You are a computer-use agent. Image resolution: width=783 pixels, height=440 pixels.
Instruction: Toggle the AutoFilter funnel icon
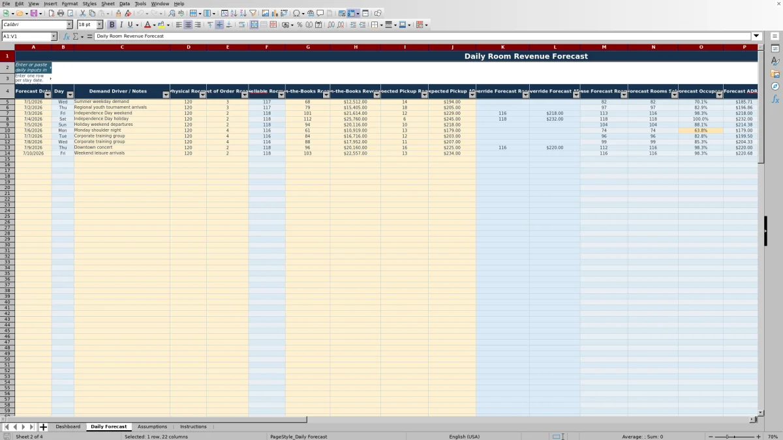click(253, 13)
